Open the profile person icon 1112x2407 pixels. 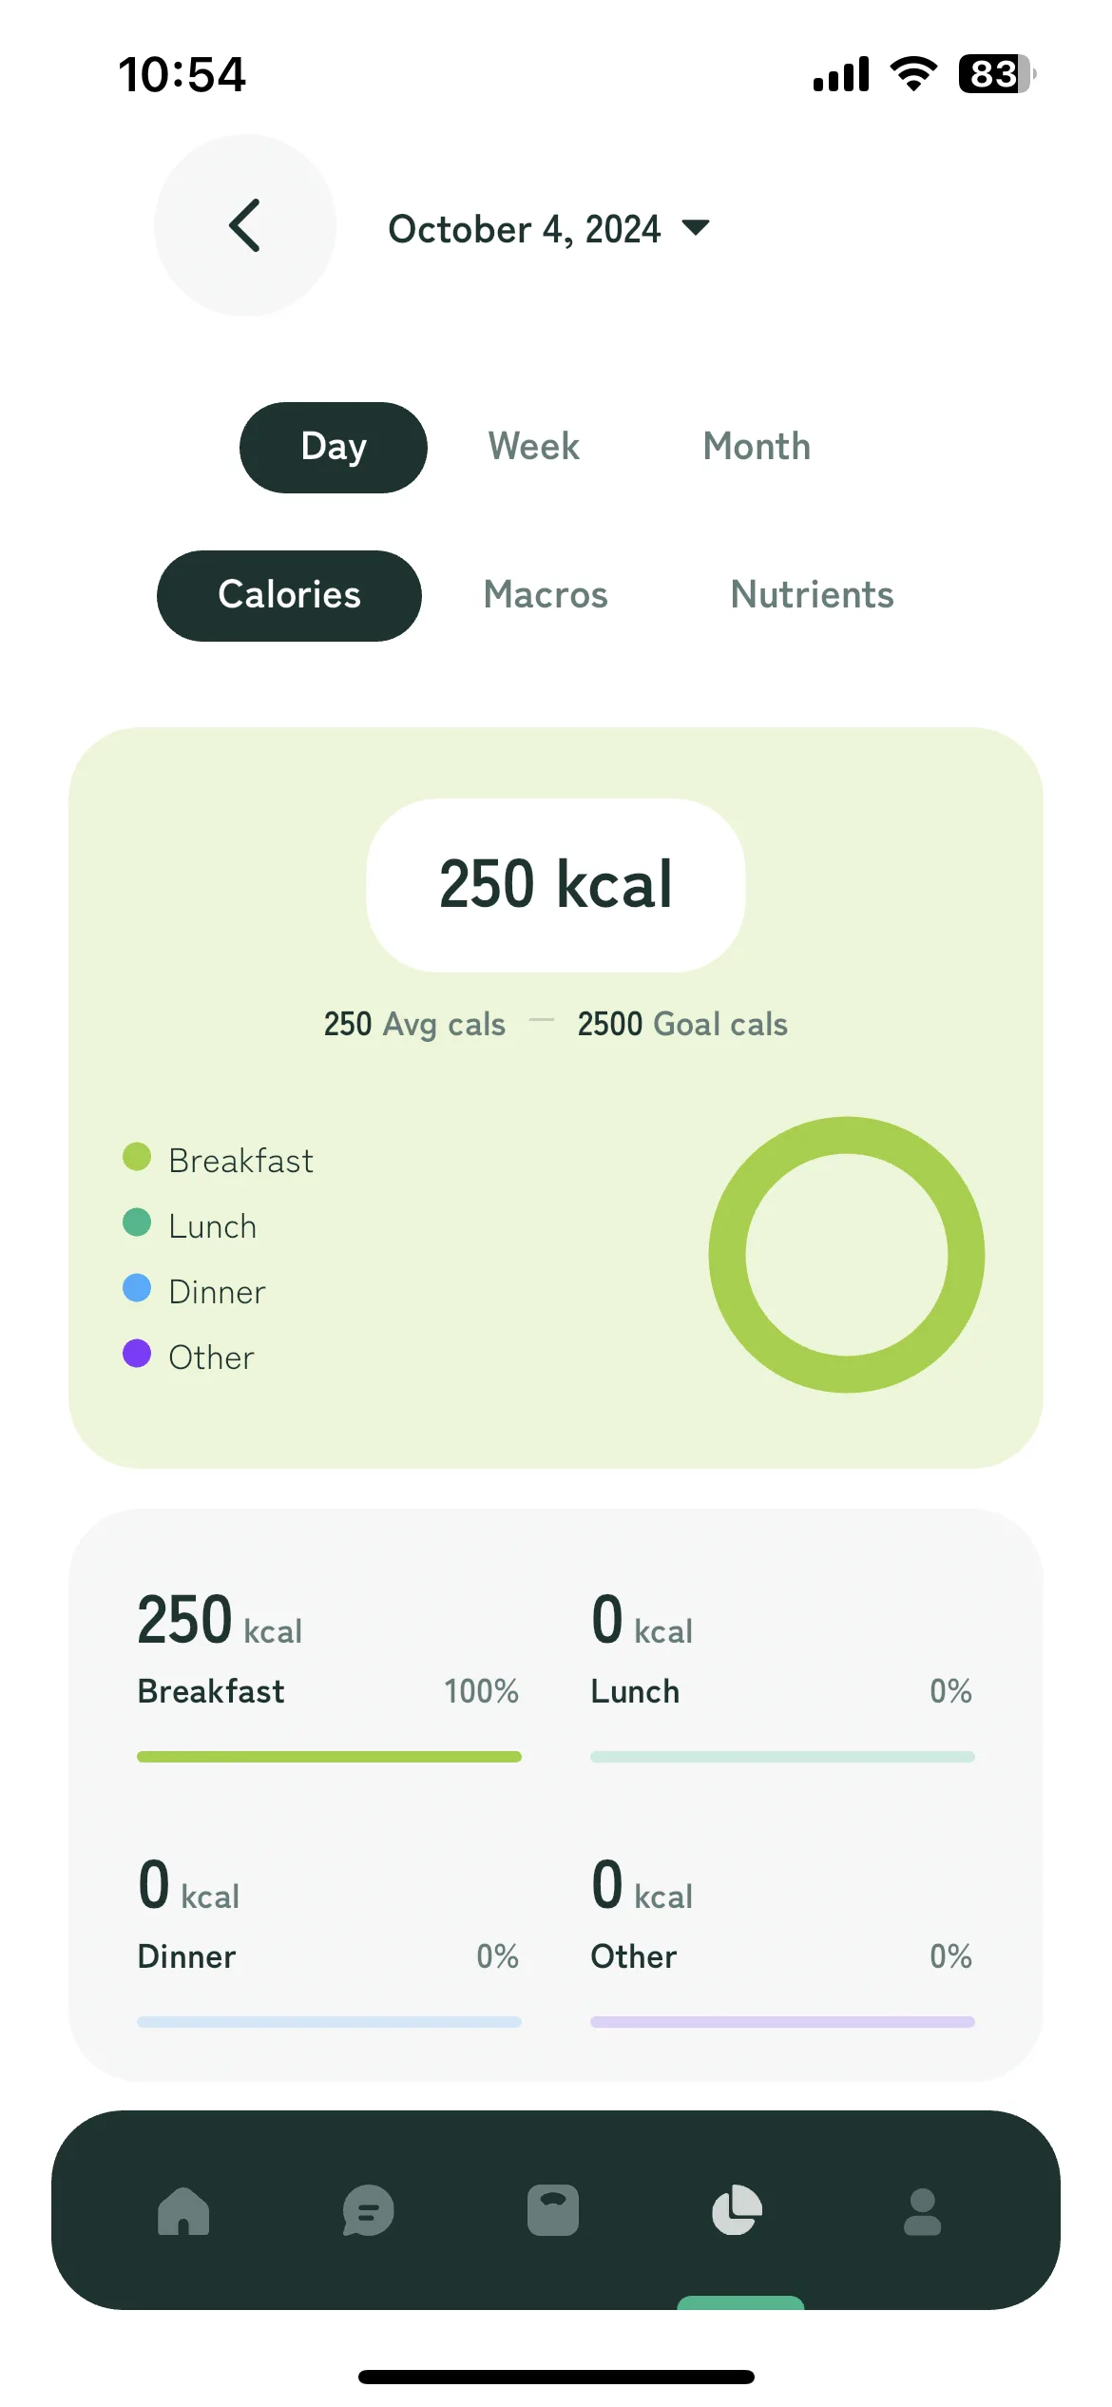pyautogui.click(x=922, y=2211)
